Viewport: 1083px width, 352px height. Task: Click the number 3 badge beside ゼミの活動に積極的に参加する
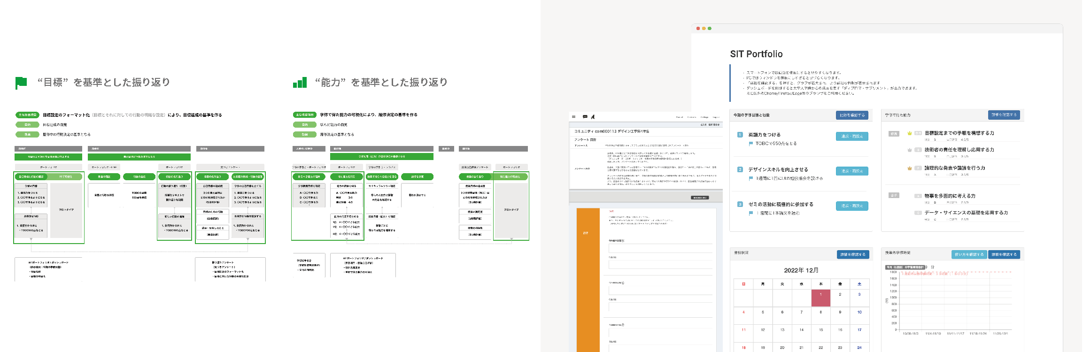[x=740, y=204]
